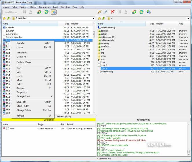Click scroll down arrow of local file list
Image resolution: width=192 pixels, height=162 pixels.
[x=94, y=113]
